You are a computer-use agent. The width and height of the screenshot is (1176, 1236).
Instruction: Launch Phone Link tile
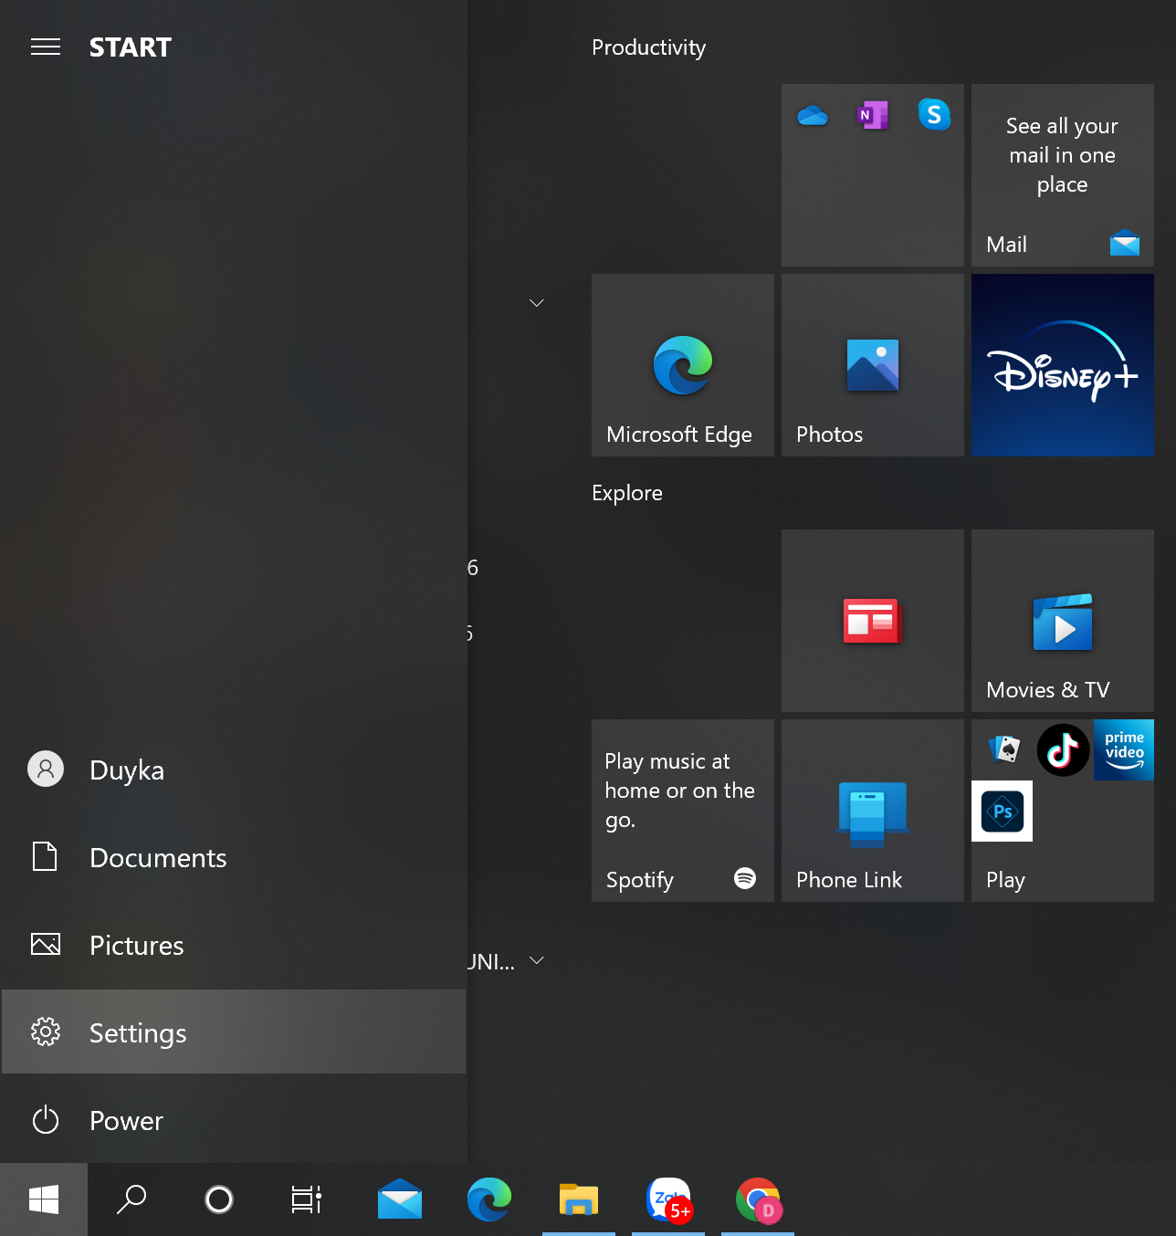[x=873, y=811]
